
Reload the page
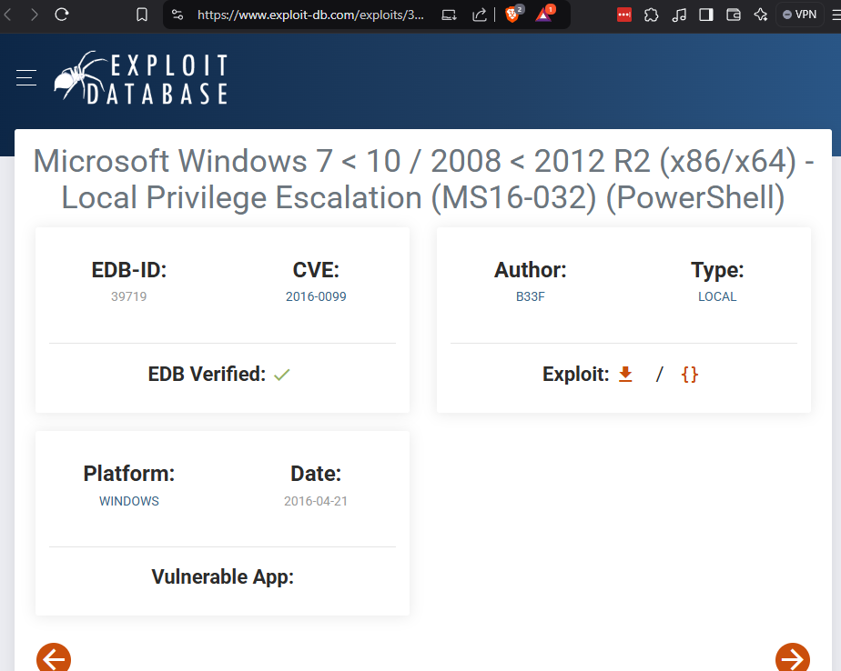[62, 15]
